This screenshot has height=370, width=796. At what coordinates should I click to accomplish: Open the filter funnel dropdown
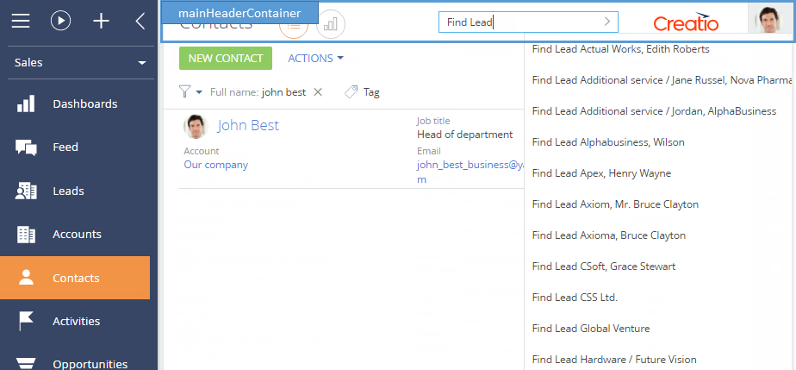click(190, 92)
